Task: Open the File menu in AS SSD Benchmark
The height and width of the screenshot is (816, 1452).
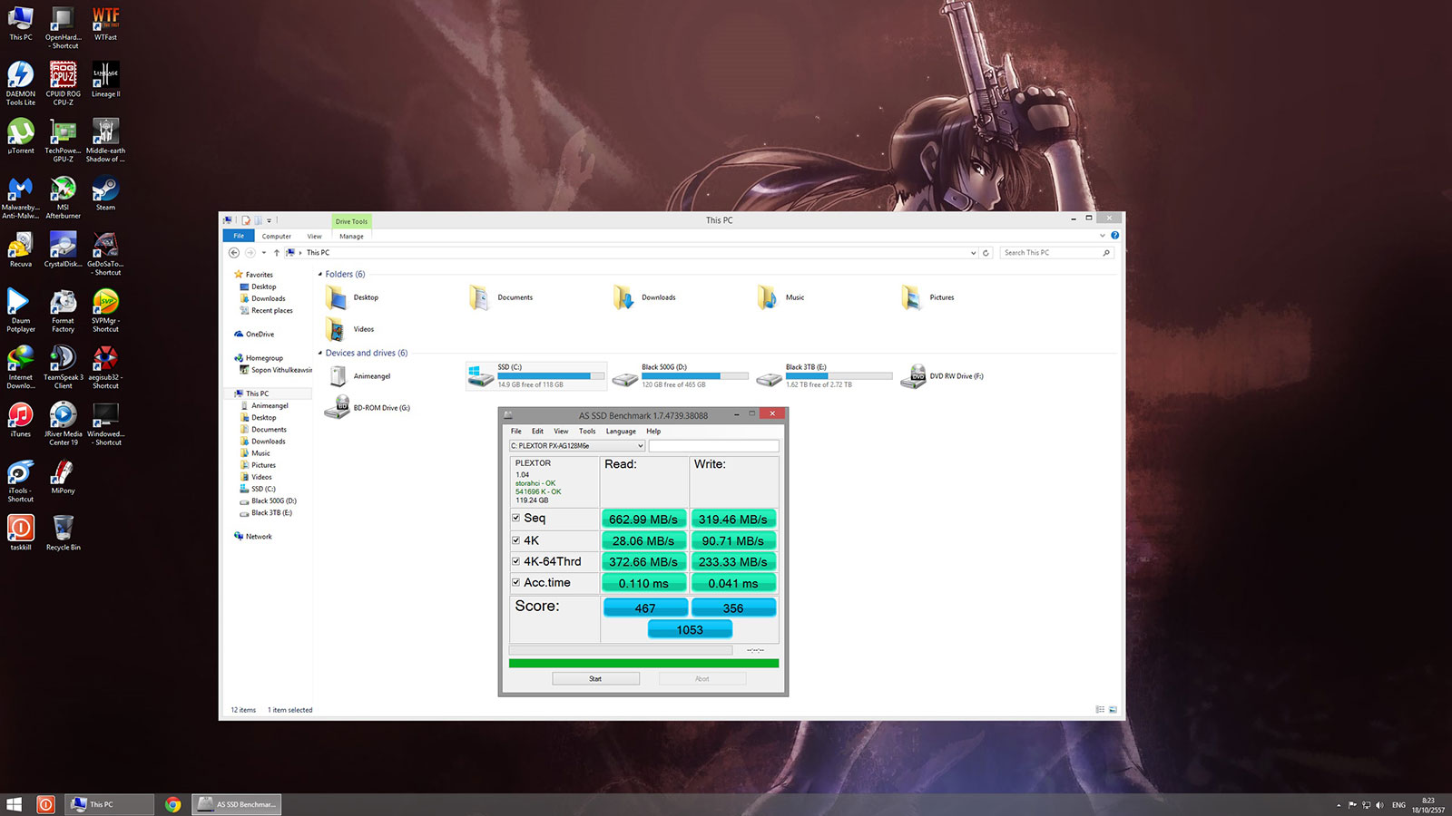Action: [x=515, y=432]
